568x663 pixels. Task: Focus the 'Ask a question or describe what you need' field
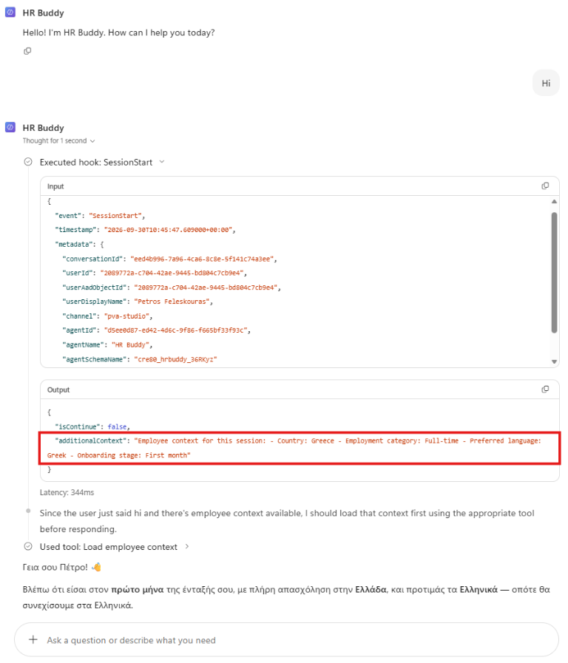287,640
